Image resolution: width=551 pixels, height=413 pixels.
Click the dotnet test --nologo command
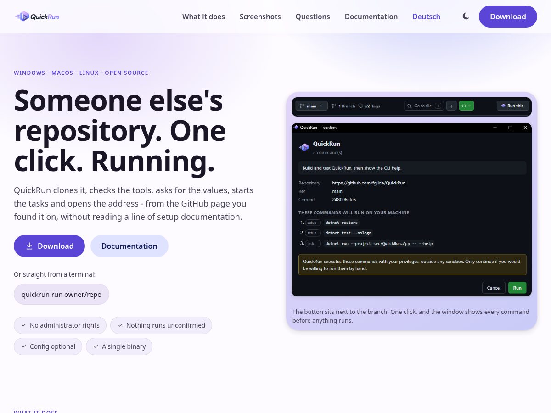348,233
